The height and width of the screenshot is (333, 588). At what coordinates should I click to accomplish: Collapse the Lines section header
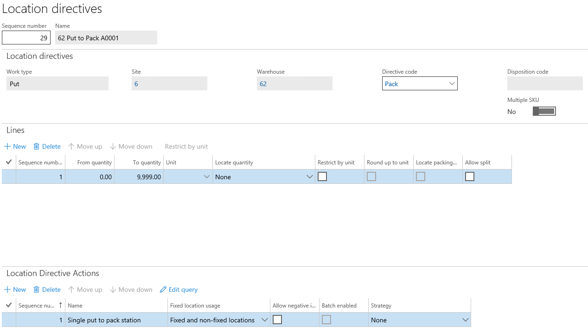pos(15,130)
